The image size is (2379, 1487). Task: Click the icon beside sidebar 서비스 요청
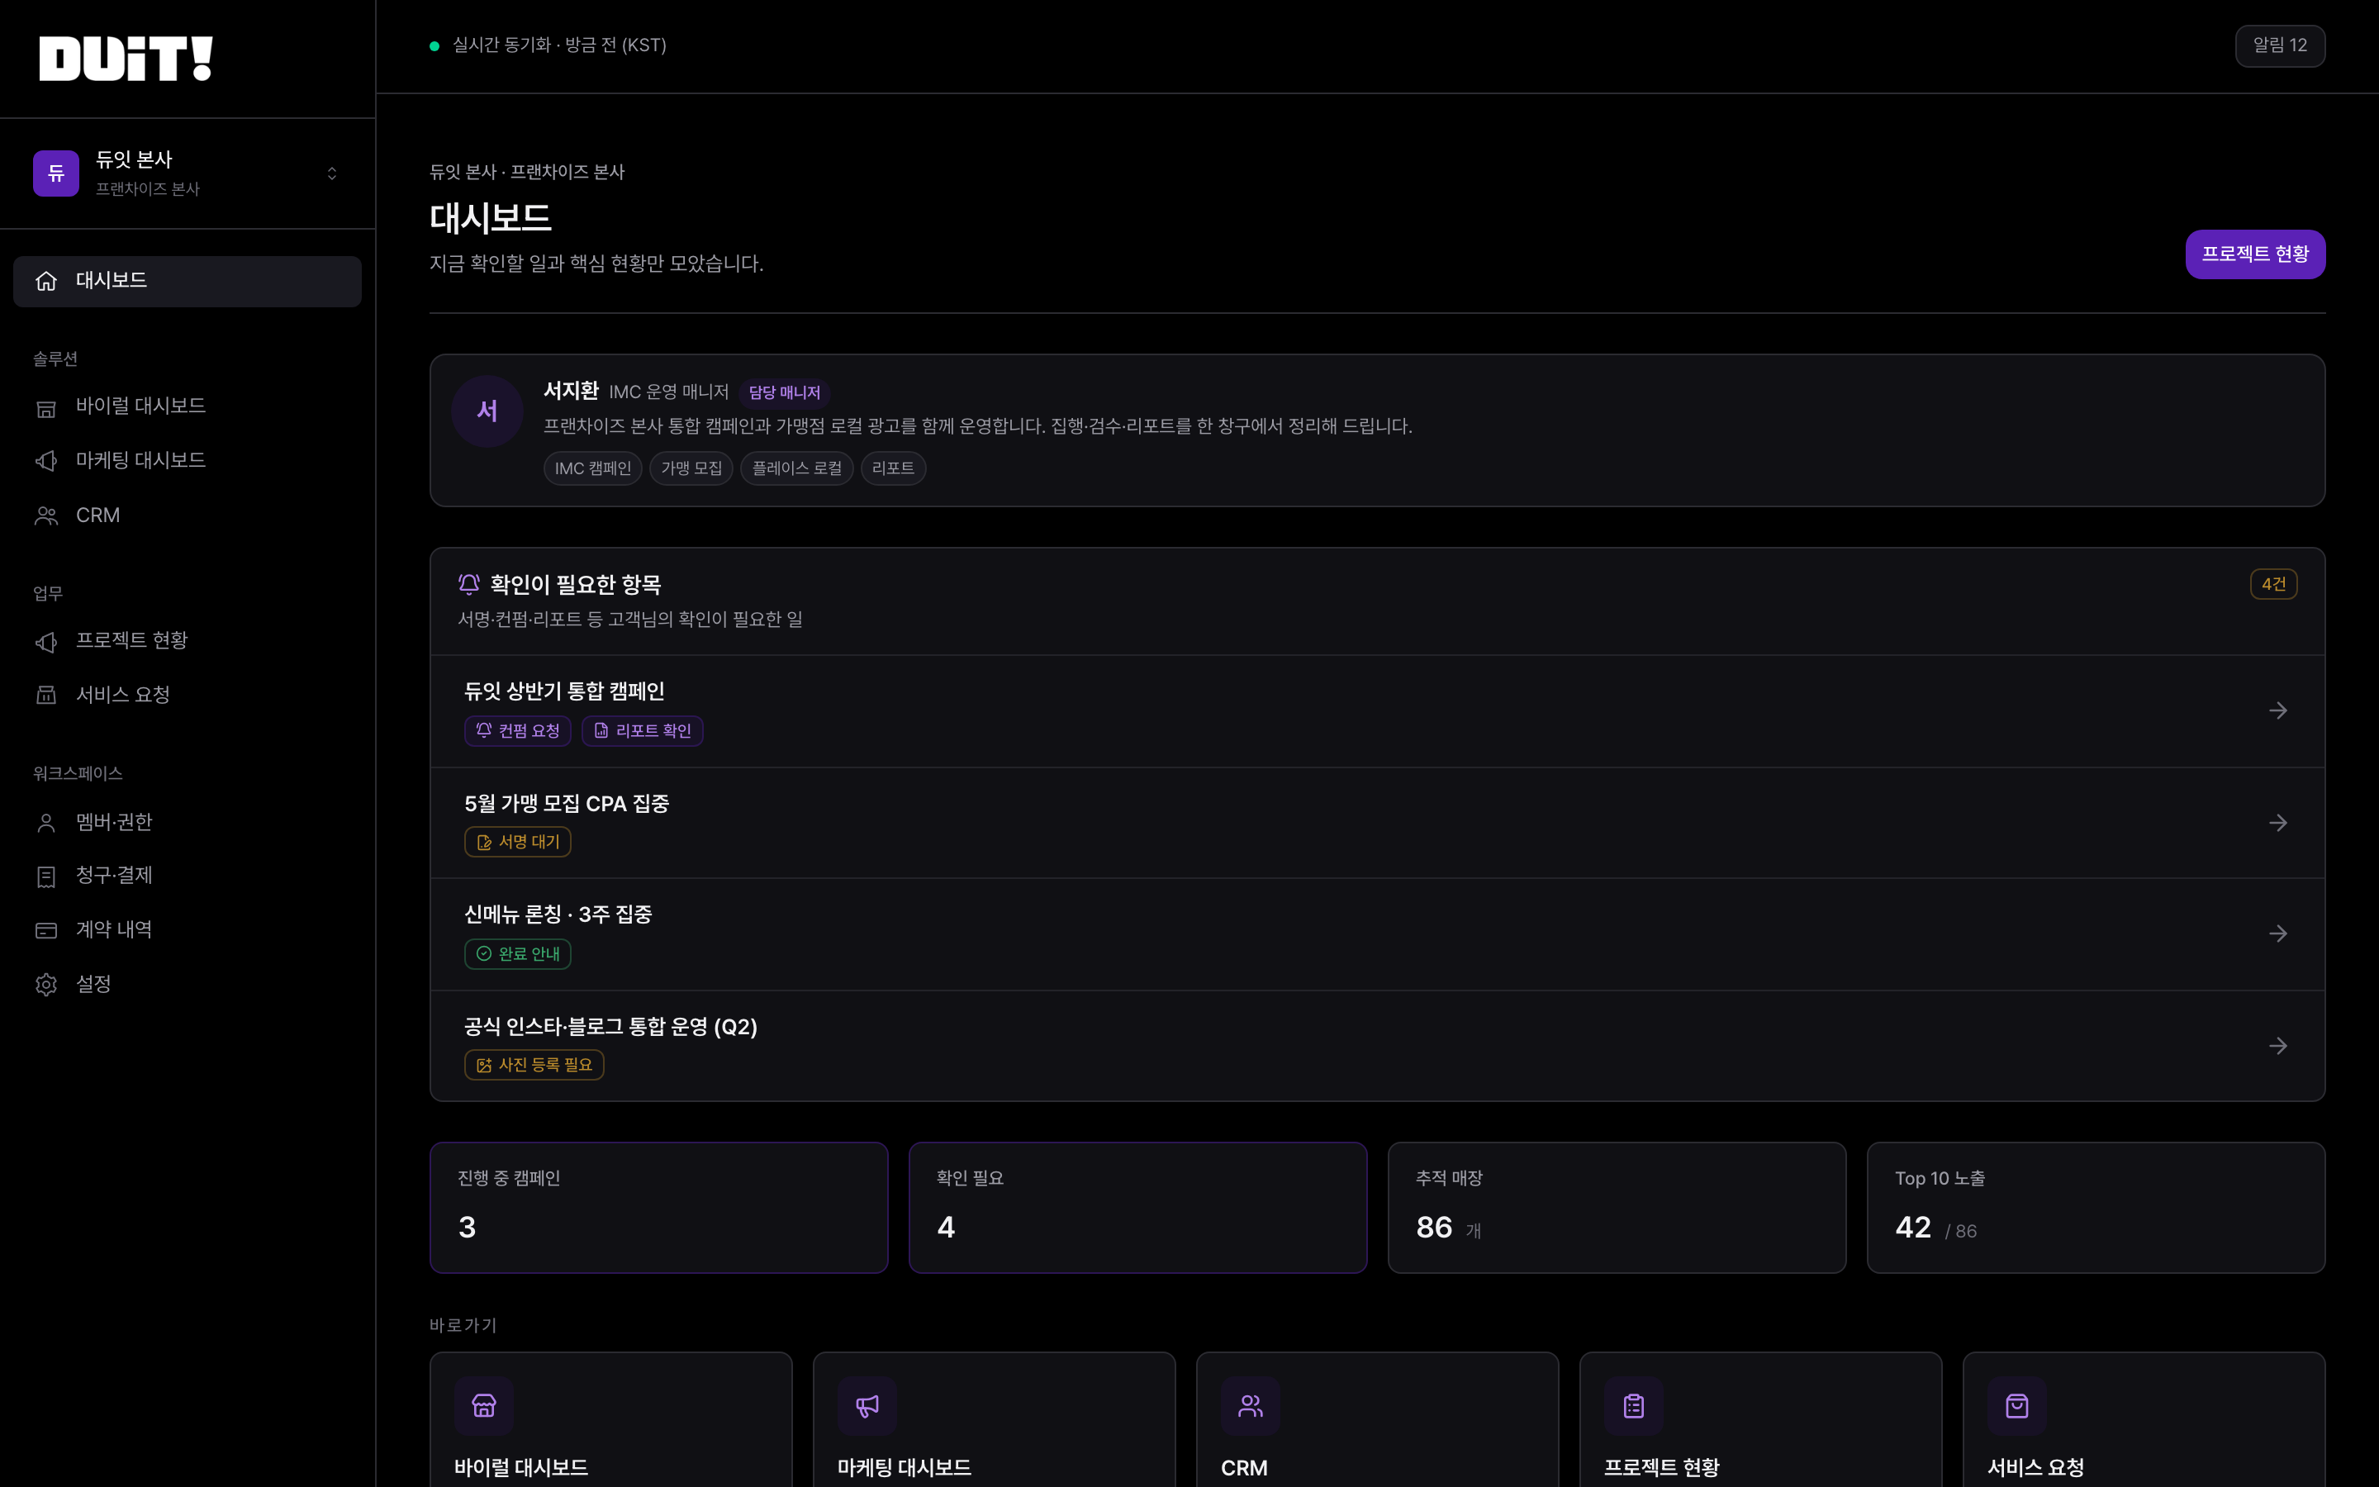[46, 696]
